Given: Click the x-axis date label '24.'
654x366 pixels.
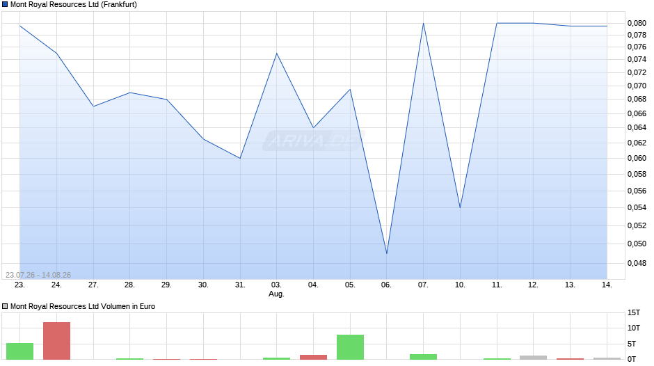Looking at the screenshot, I should [x=56, y=285].
